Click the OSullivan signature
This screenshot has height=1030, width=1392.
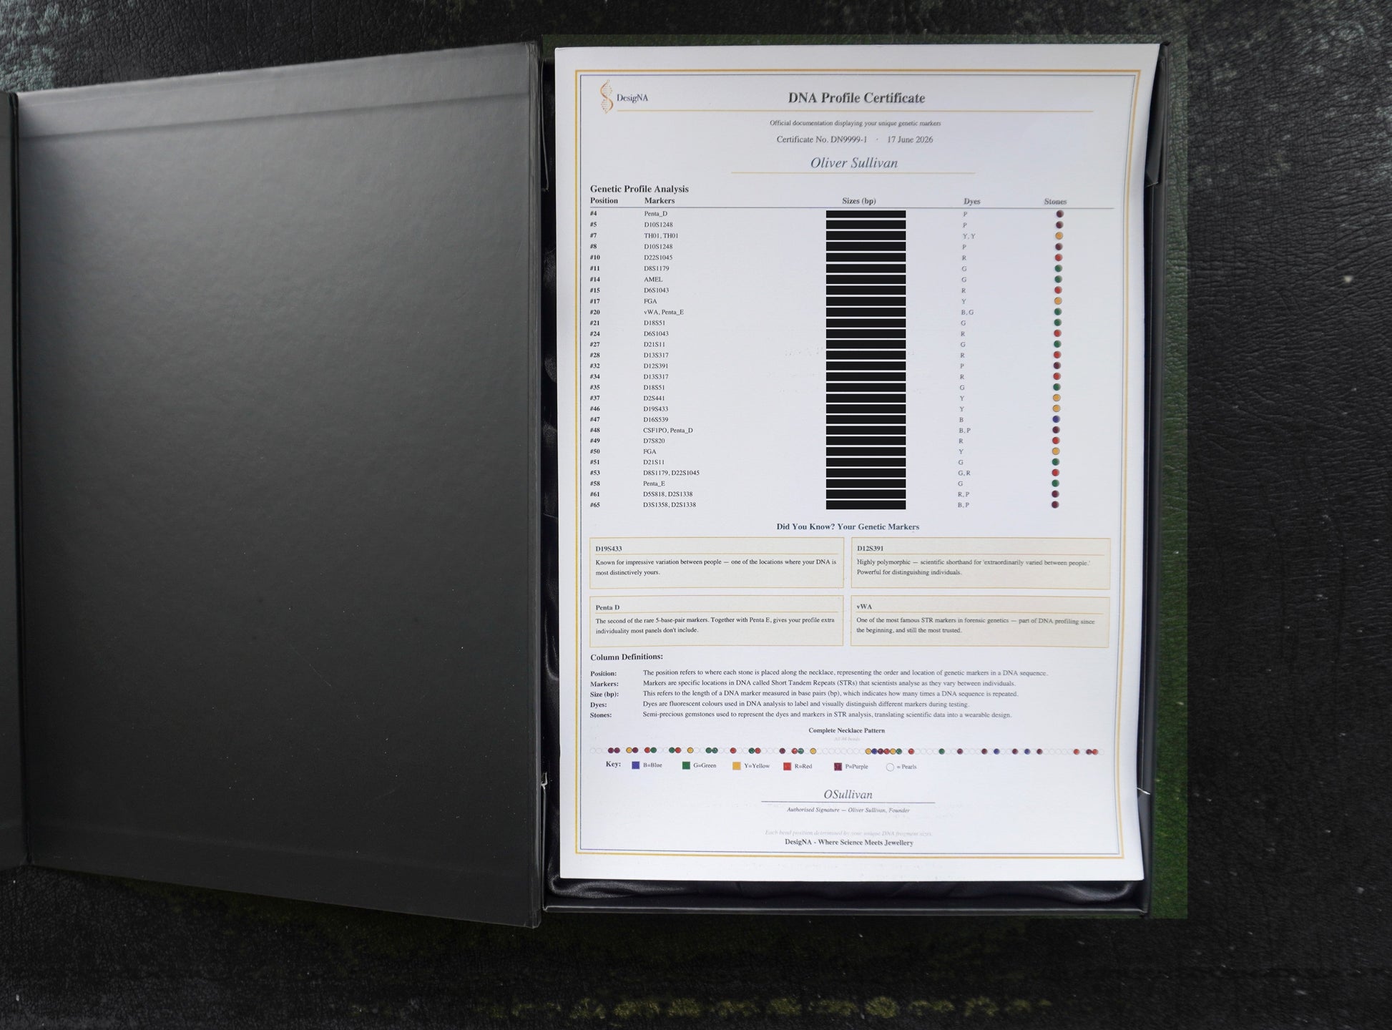pos(848,794)
